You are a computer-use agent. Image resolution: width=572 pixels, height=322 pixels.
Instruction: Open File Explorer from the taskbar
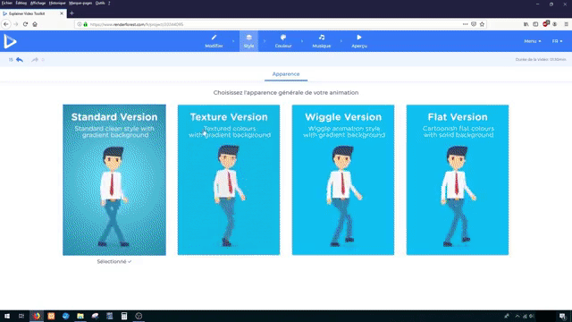click(x=80, y=316)
